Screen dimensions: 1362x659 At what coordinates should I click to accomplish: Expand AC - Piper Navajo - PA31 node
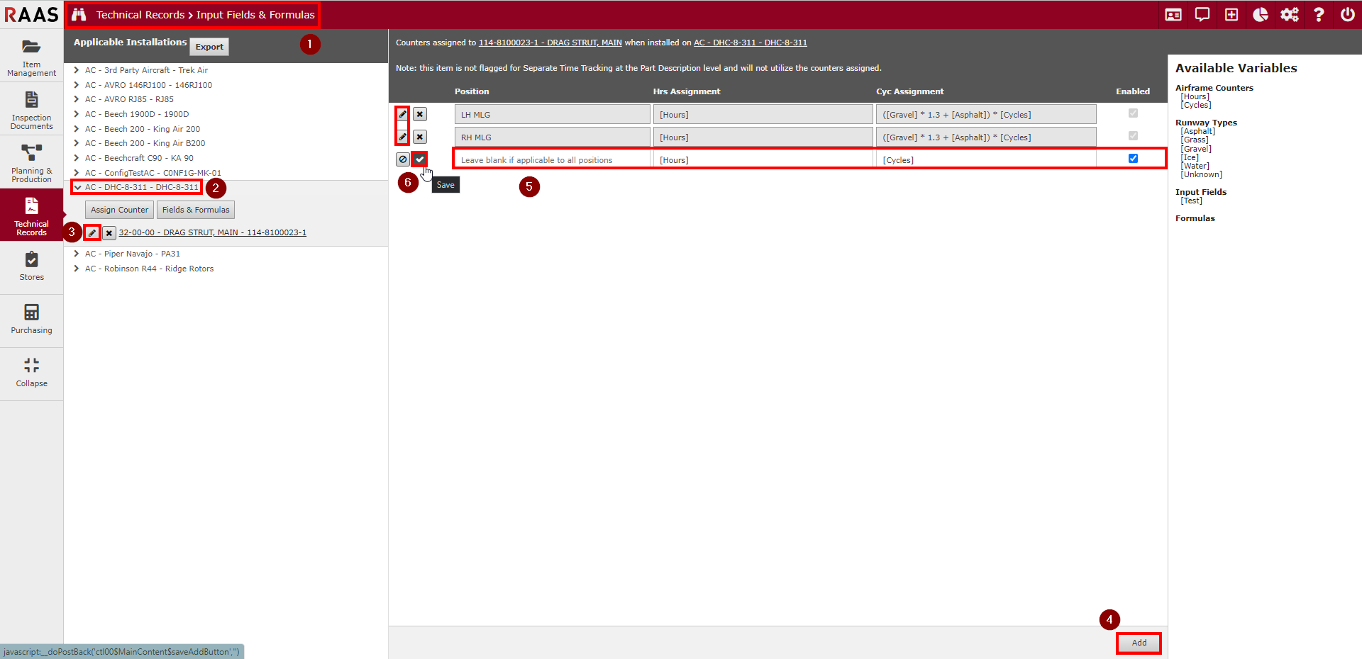click(x=77, y=254)
